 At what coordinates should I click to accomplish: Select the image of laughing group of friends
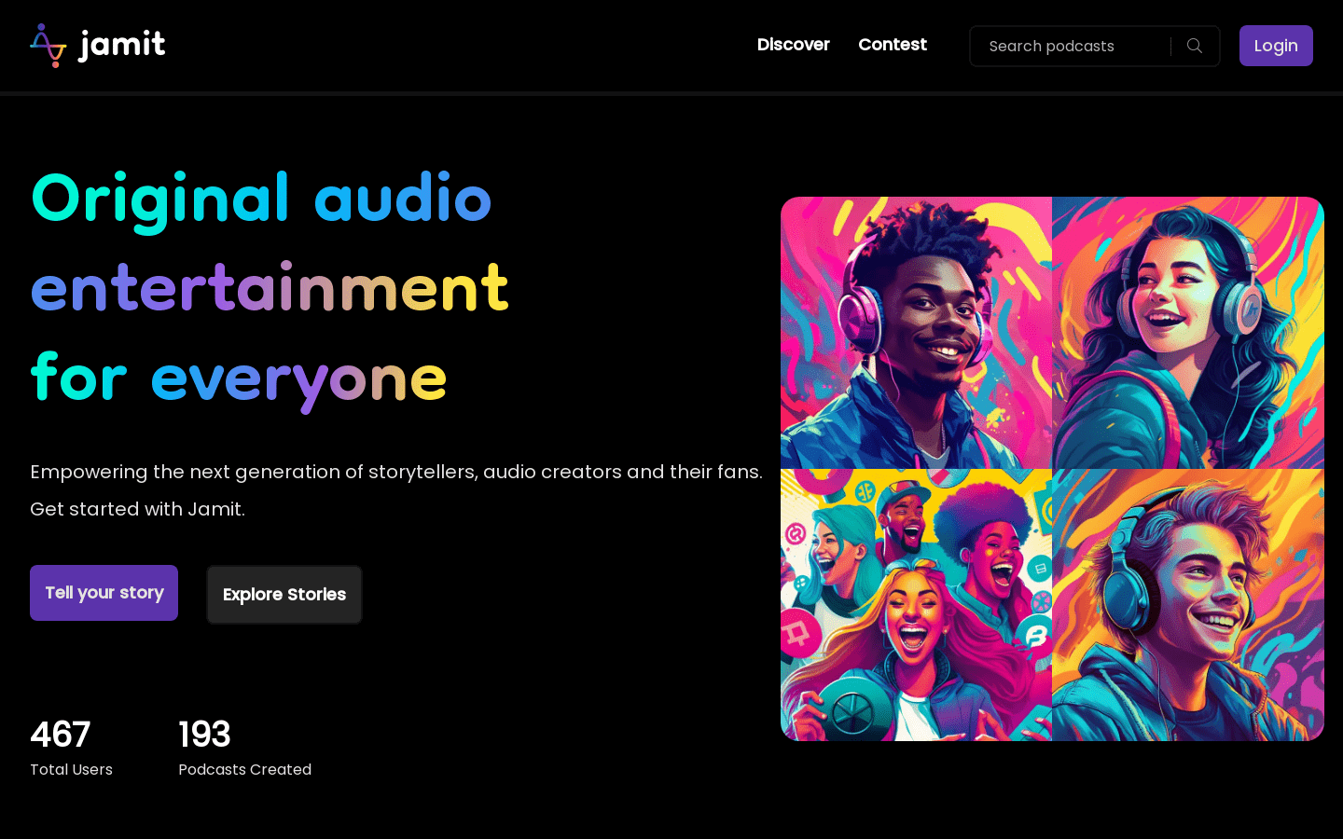coord(916,605)
